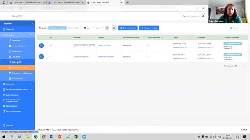Open the first row project link
Screen dimensions: 250x140
(x=105, y=45)
